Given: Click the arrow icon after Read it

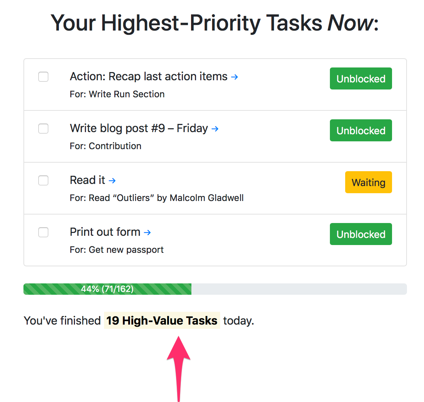Looking at the screenshot, I should point(112,181).
